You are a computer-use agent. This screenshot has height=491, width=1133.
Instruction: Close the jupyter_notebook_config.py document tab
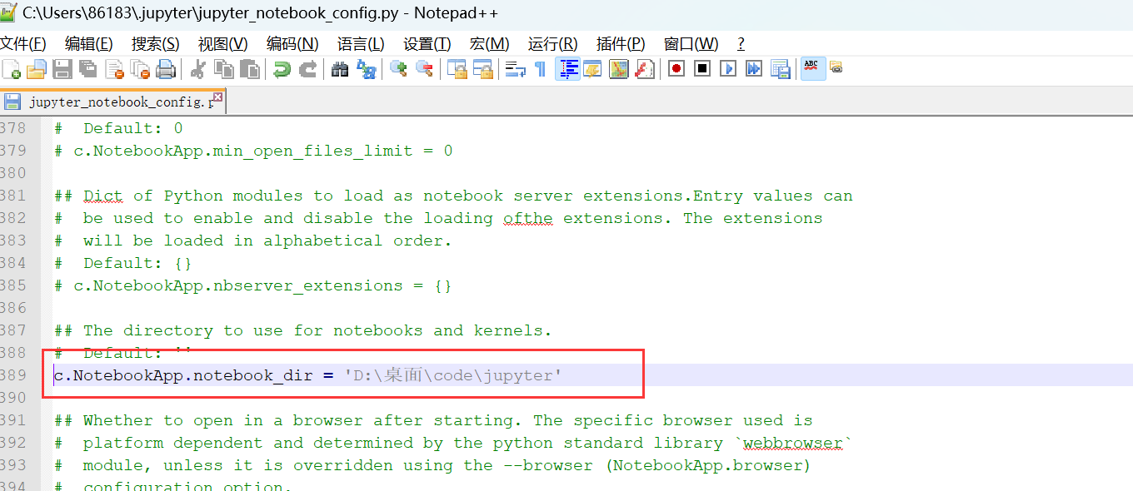[217, 97]
